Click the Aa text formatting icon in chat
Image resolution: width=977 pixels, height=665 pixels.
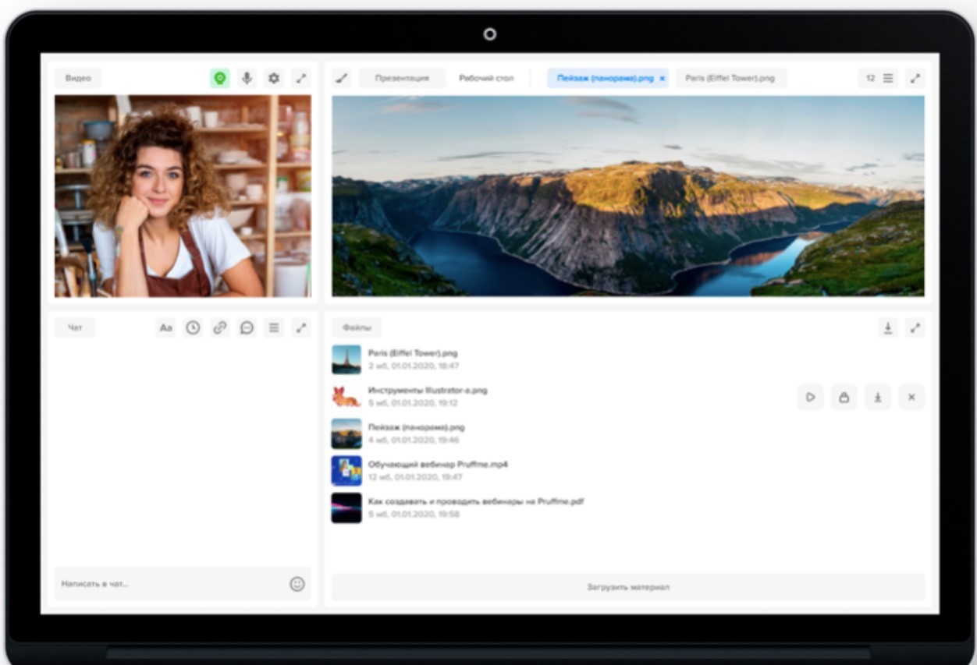[165, 328]
